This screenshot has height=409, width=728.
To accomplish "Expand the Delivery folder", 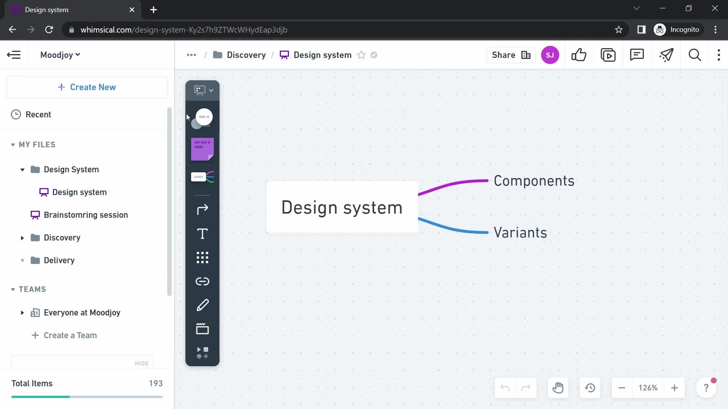I will click(x=22, y=260).
